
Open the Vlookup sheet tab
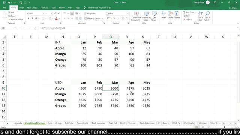tap(203, 123)
